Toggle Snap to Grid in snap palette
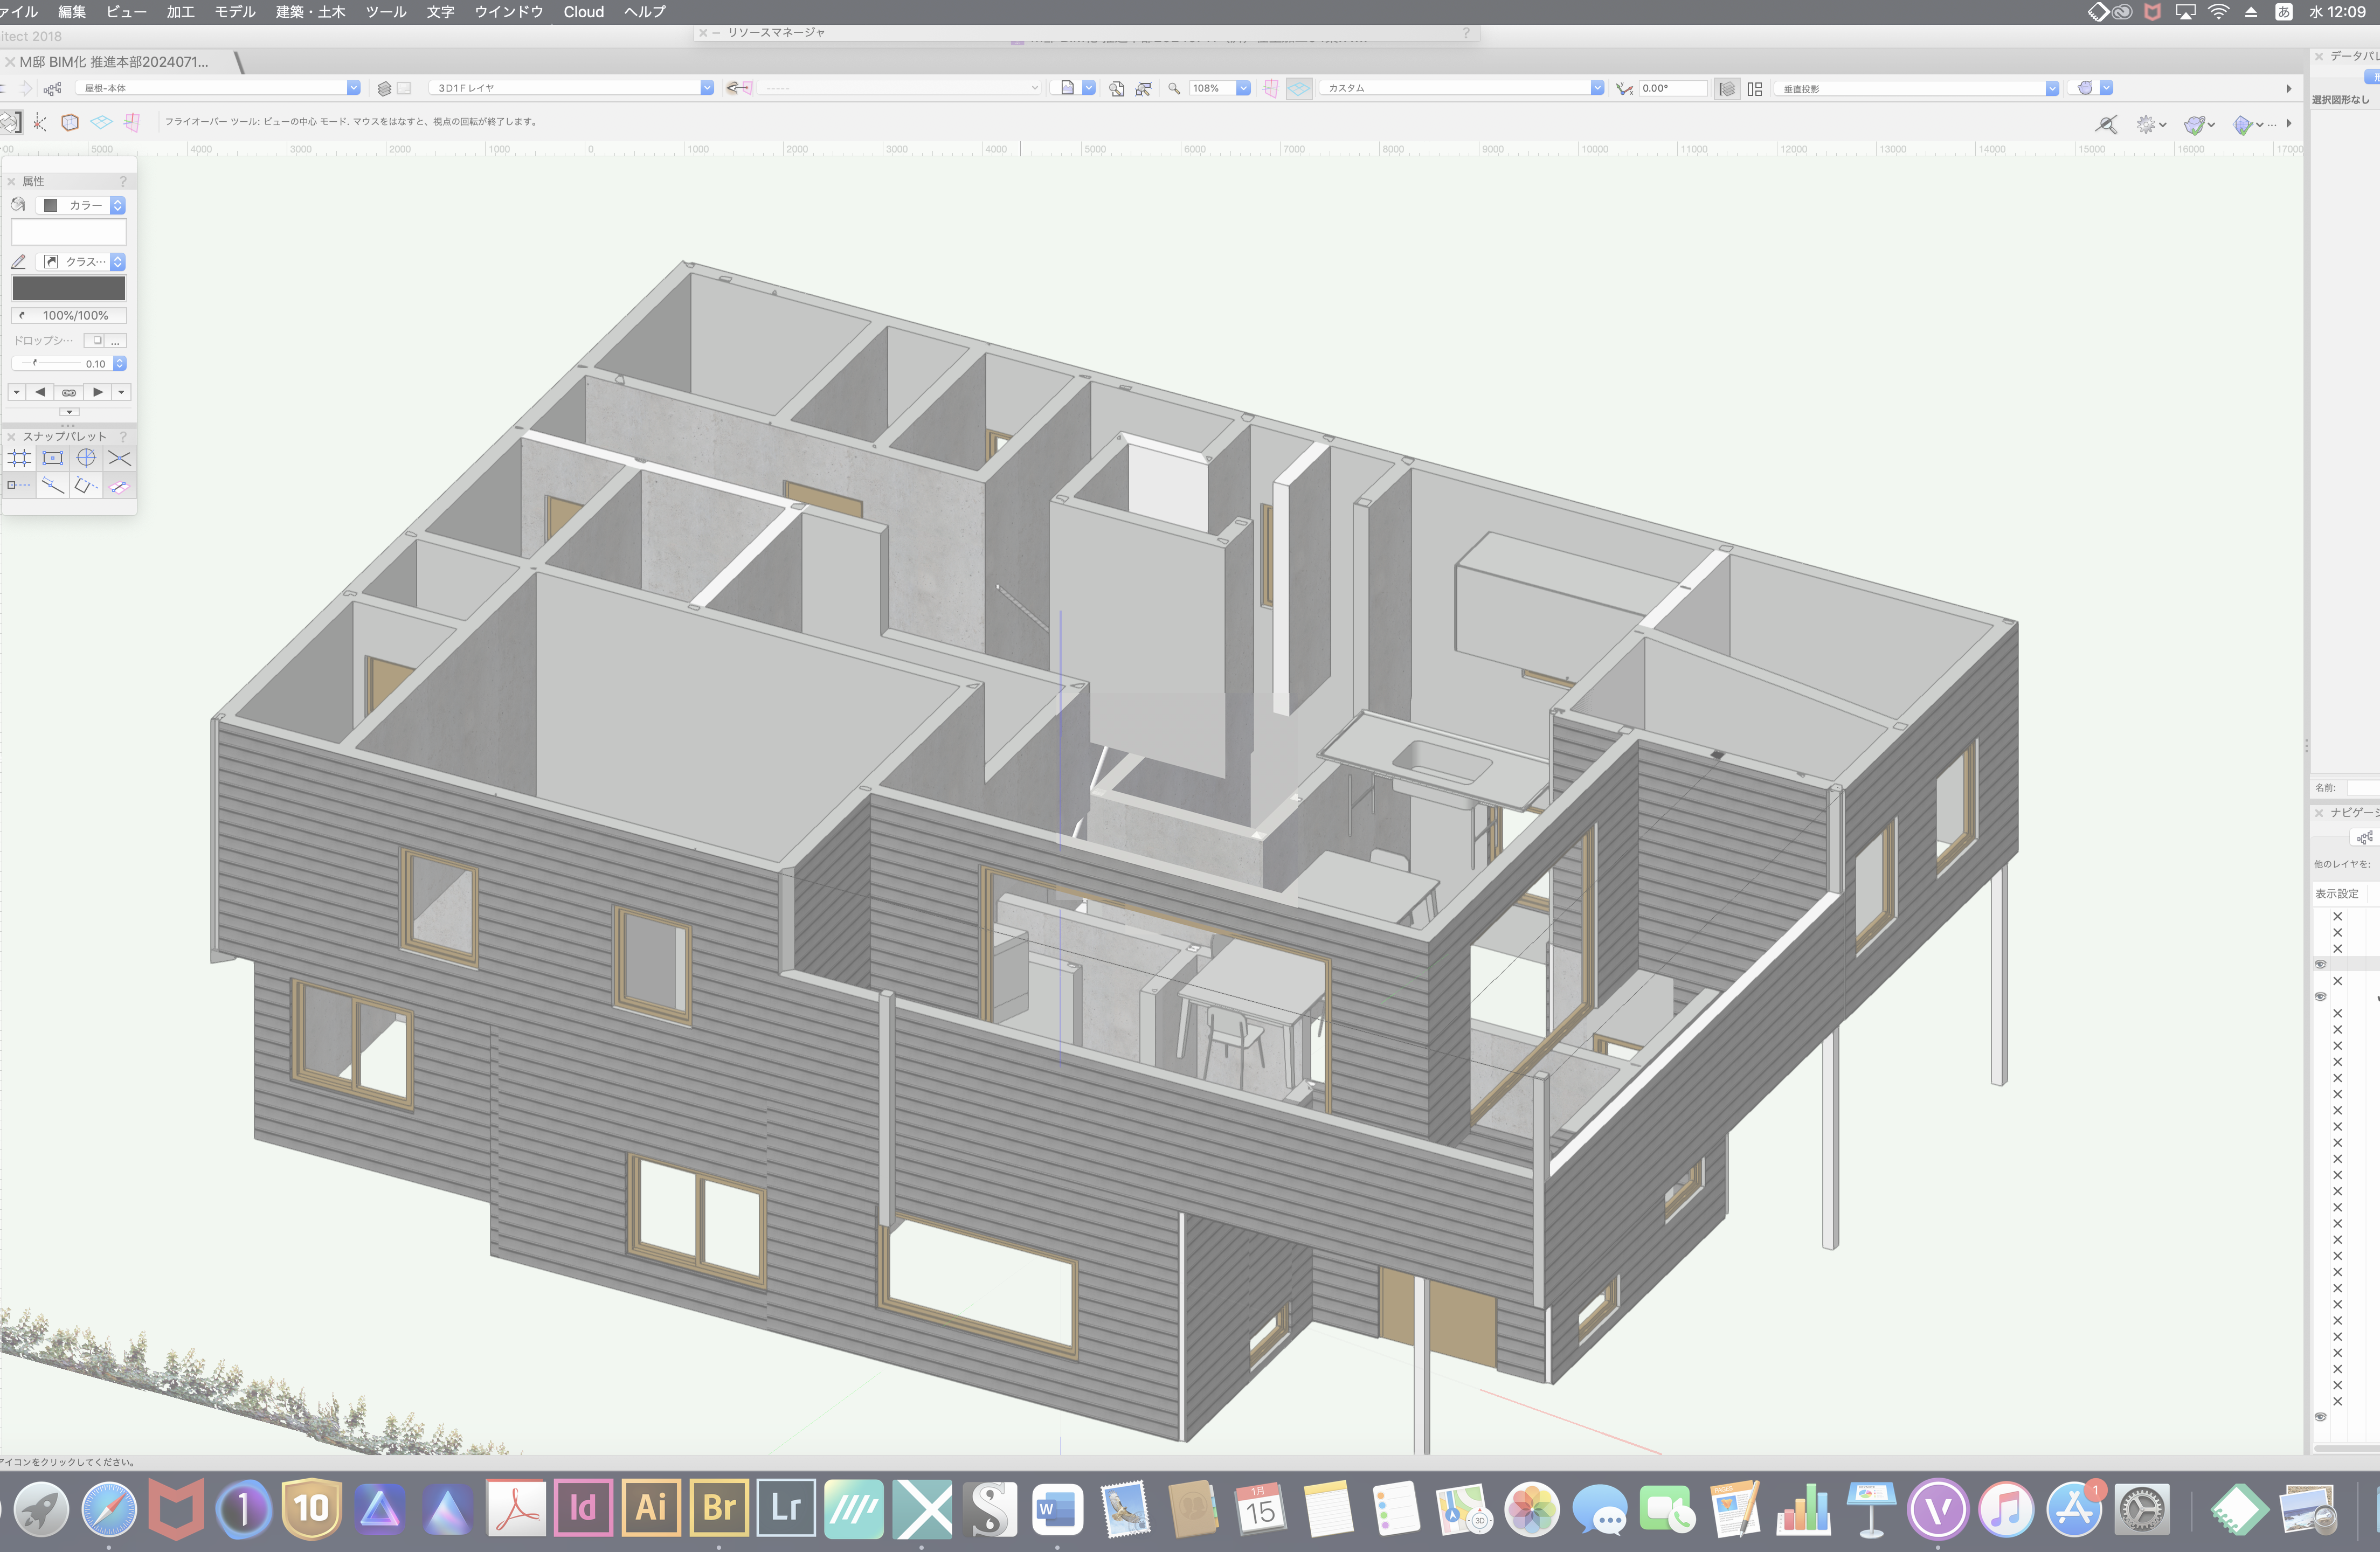 19,458
